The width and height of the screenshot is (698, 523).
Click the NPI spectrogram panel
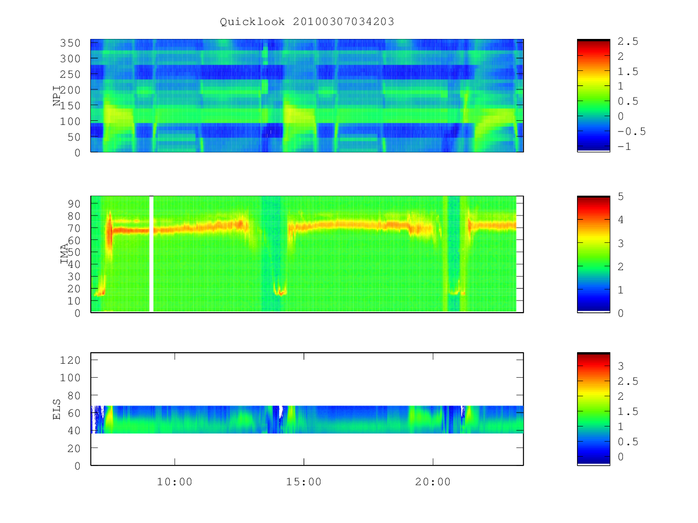click(x=307, y=95)
